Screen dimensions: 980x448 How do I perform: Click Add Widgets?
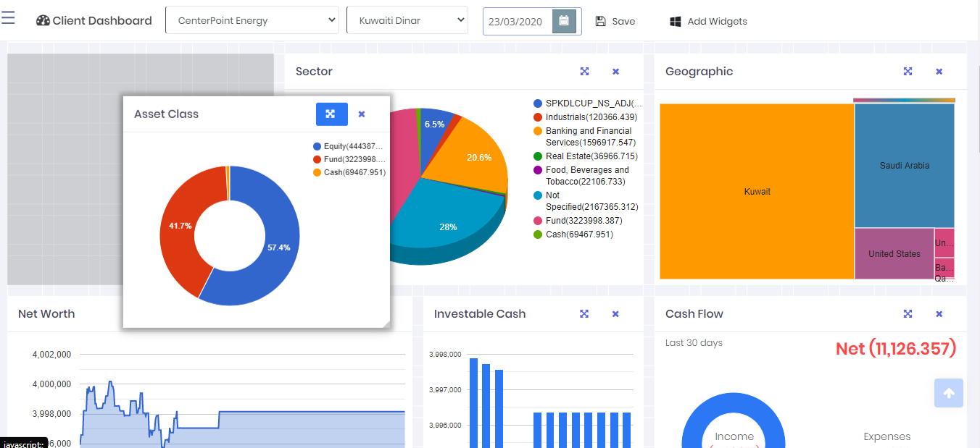tap(708, 22)
